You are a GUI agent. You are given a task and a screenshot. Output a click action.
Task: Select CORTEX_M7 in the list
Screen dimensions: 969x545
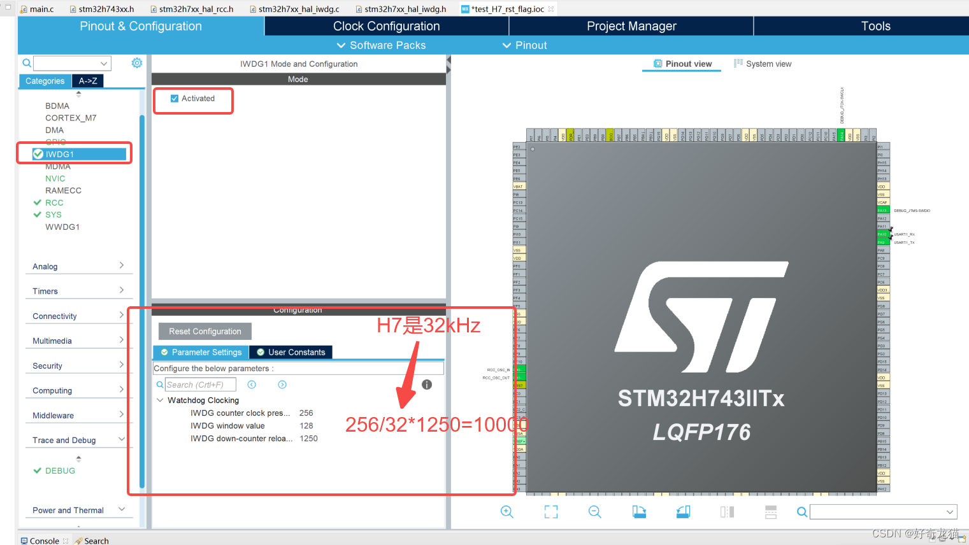[71, 118]
